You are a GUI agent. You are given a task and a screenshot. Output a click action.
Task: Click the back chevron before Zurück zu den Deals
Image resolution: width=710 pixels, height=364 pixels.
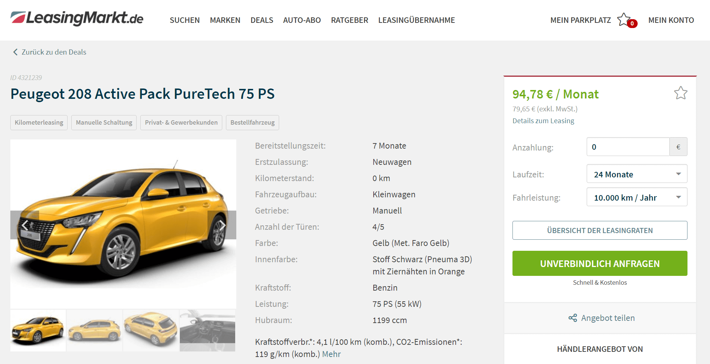(15, 52)
